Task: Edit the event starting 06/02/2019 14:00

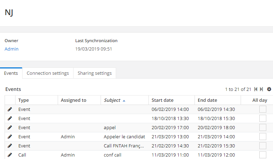Action: [10, 109]
